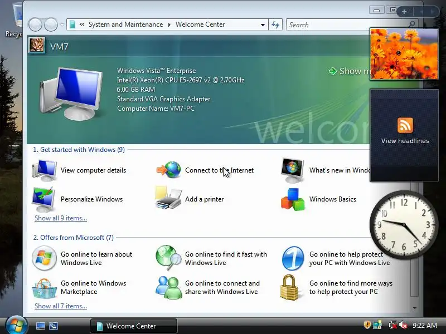Click the connect and share people icon

[169, 287]
